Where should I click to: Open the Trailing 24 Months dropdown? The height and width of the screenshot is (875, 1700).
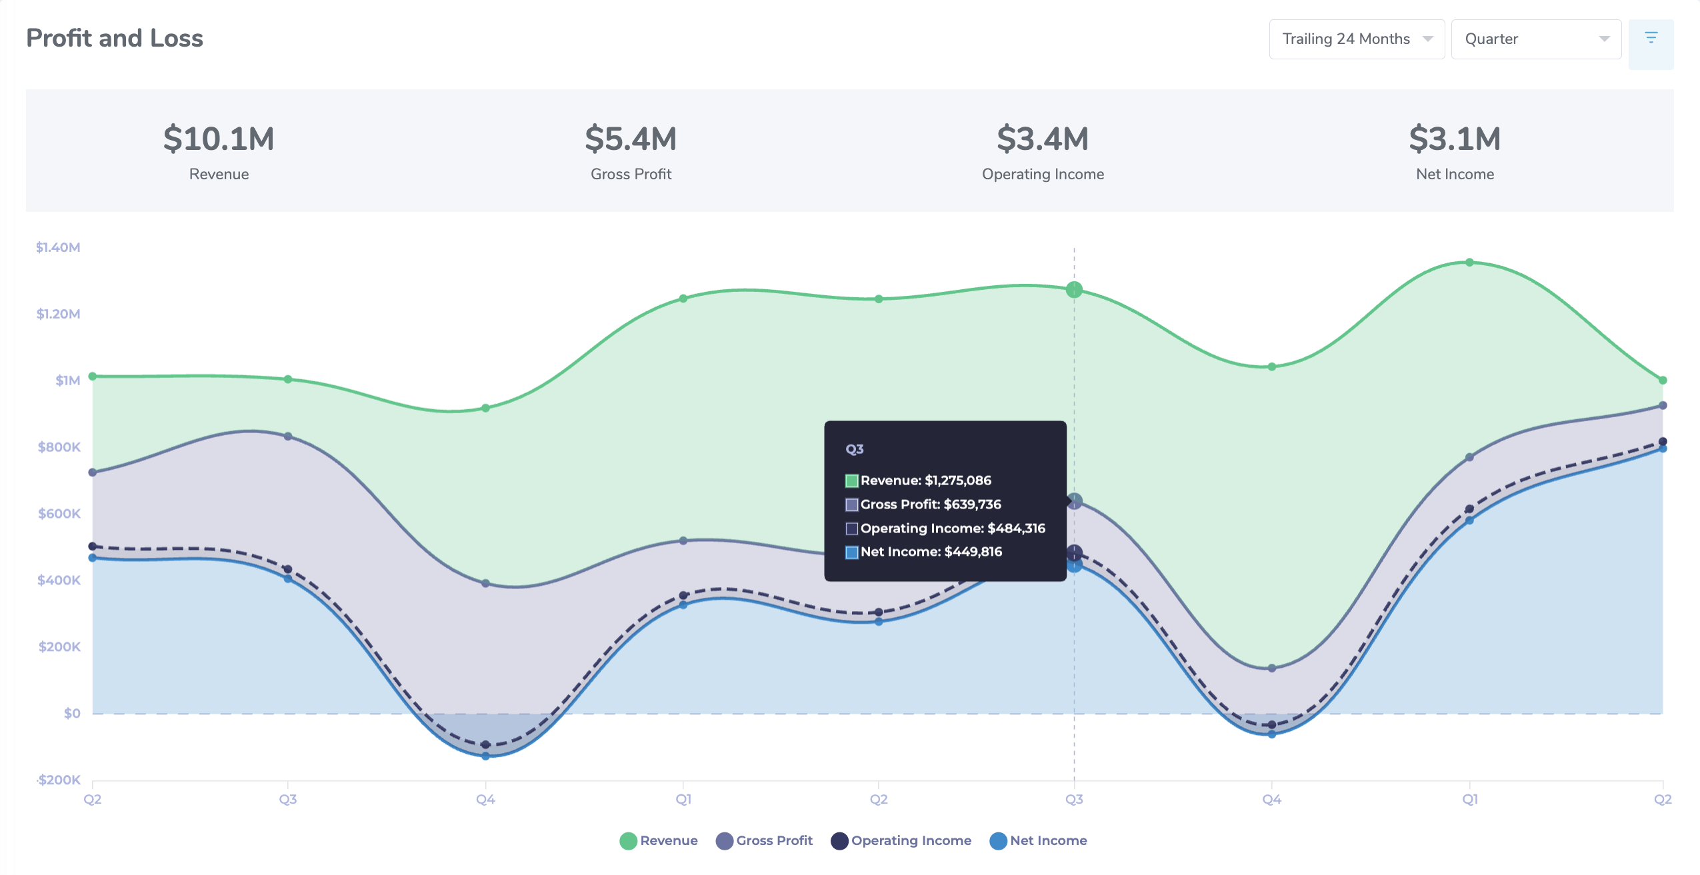pyautogui.click(x=1357, y=39)
